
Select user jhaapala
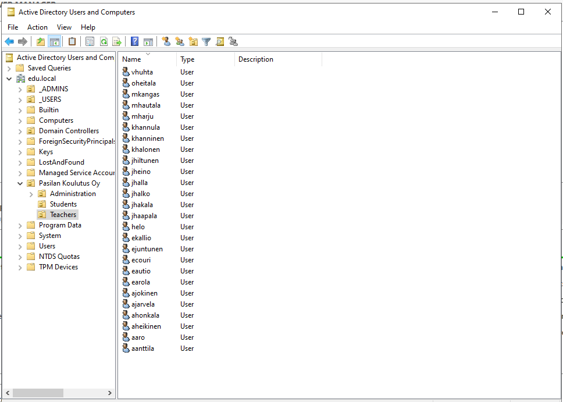tap(144, 216)
